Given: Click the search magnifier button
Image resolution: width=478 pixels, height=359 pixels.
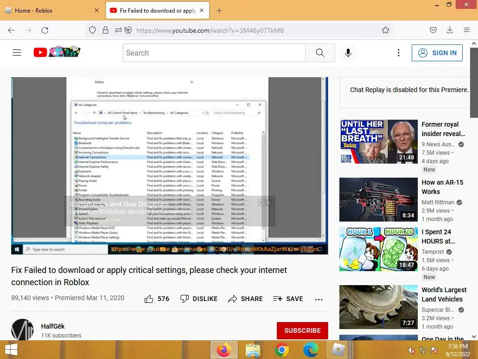Looking at the screenshot, I should click(320, 53).
